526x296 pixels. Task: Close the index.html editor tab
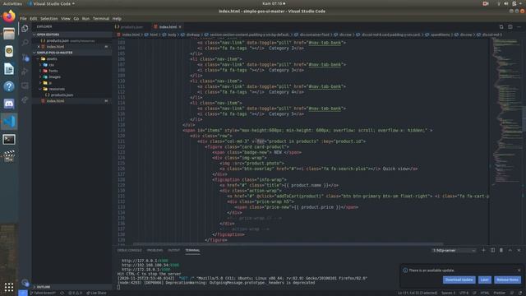pos(180,27)
